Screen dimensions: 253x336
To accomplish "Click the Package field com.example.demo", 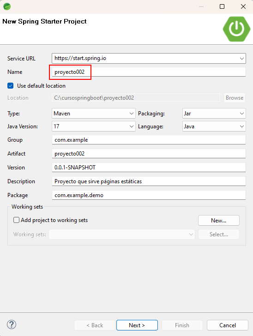I will (149, 195).
